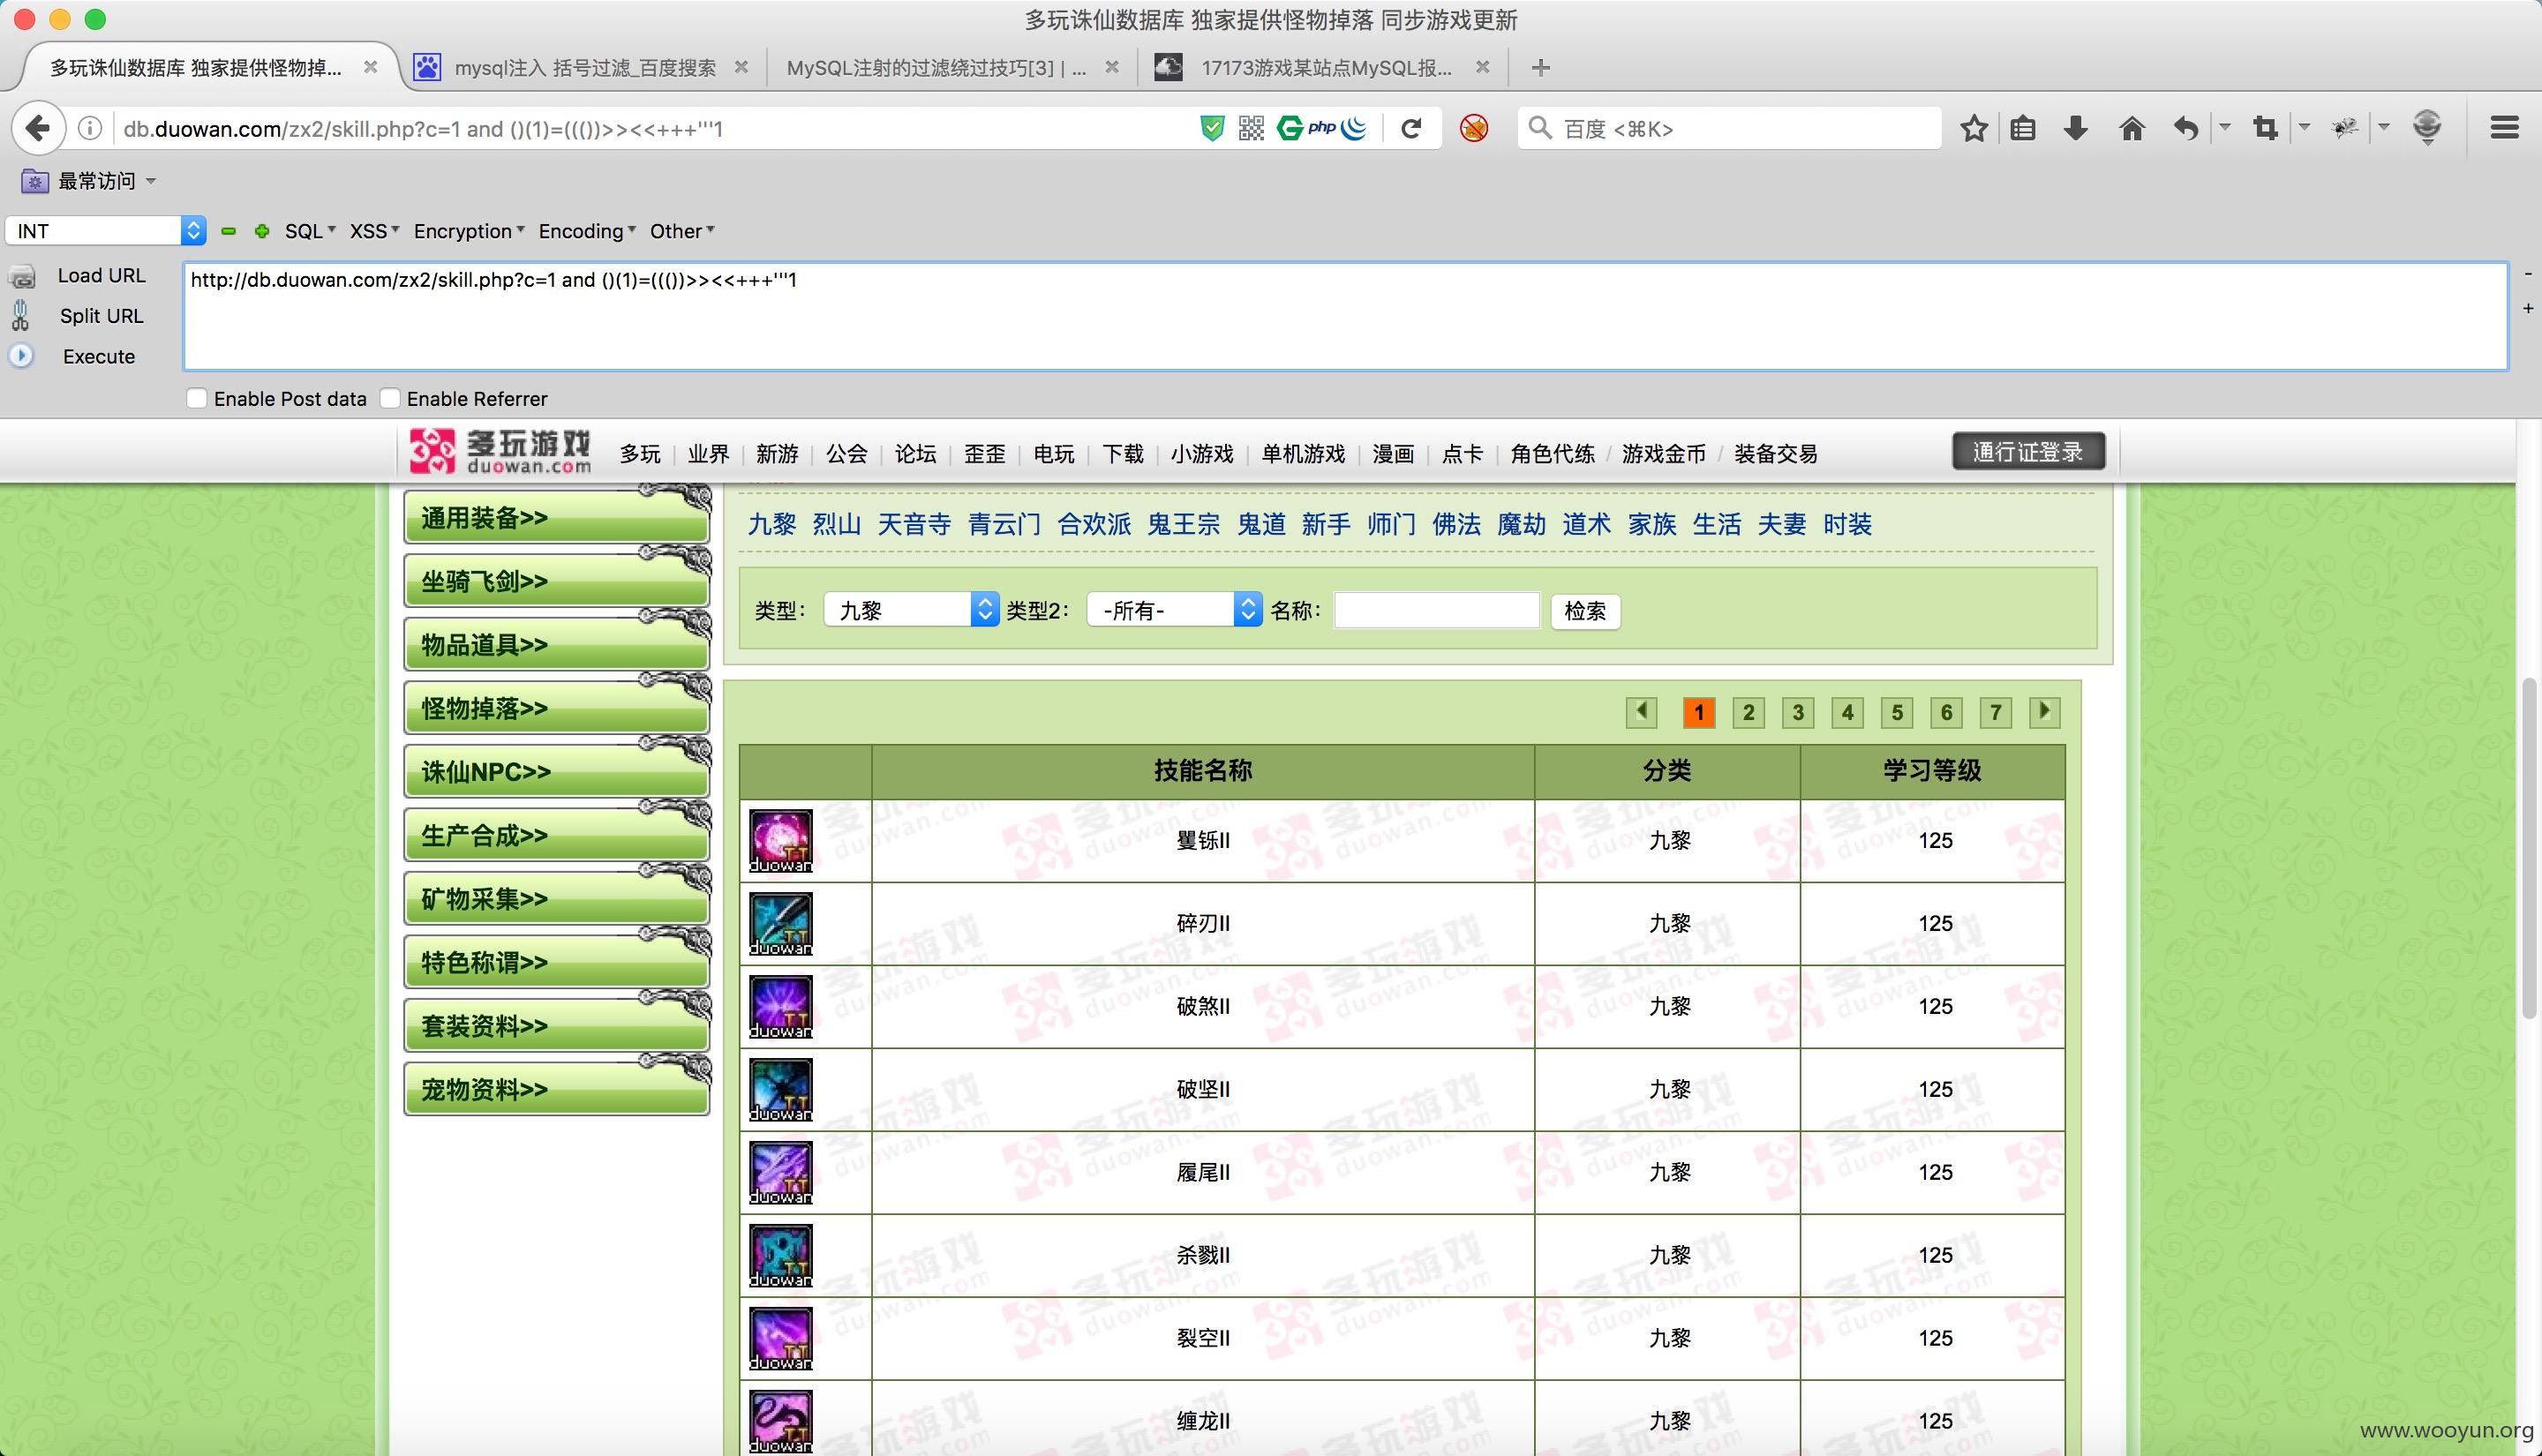Open the bookmarks list icon

2023,128
